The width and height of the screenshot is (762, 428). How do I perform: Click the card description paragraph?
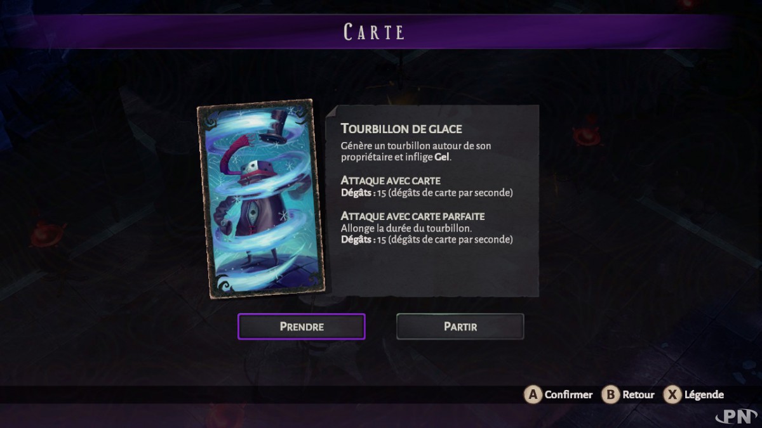pos(416,151)
